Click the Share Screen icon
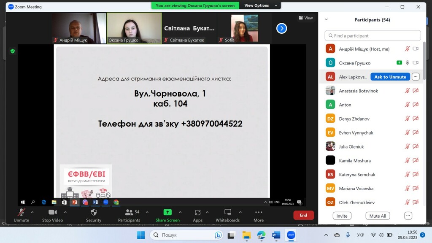The height and width of the screenshot is (243, 432). (167, 212)
